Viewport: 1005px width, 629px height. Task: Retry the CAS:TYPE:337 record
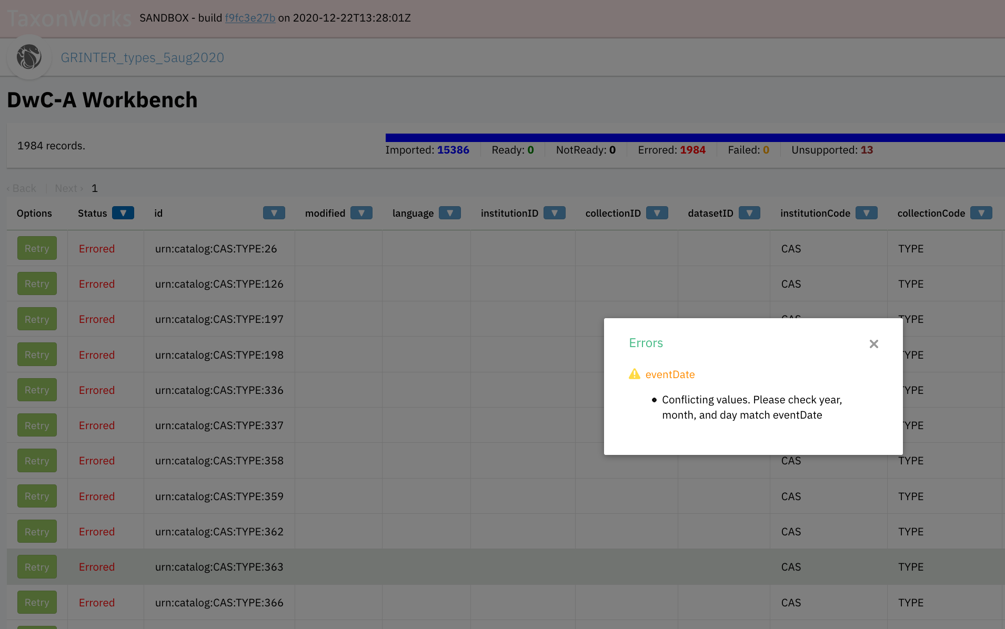(37, 425)
